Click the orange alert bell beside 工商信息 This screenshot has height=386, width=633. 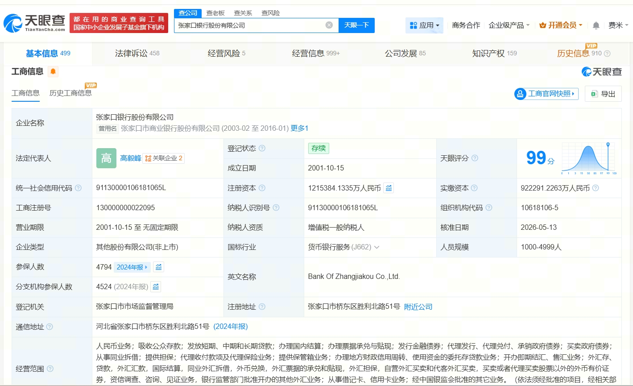pyautogui.click(x=53, y=71)
